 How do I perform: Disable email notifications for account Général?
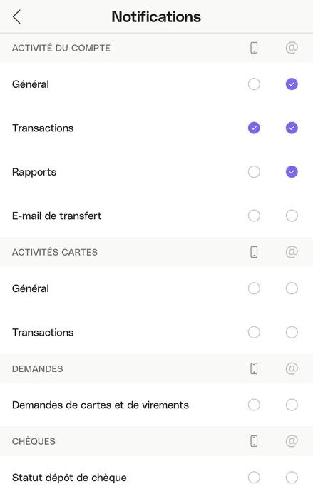[292, 84]
